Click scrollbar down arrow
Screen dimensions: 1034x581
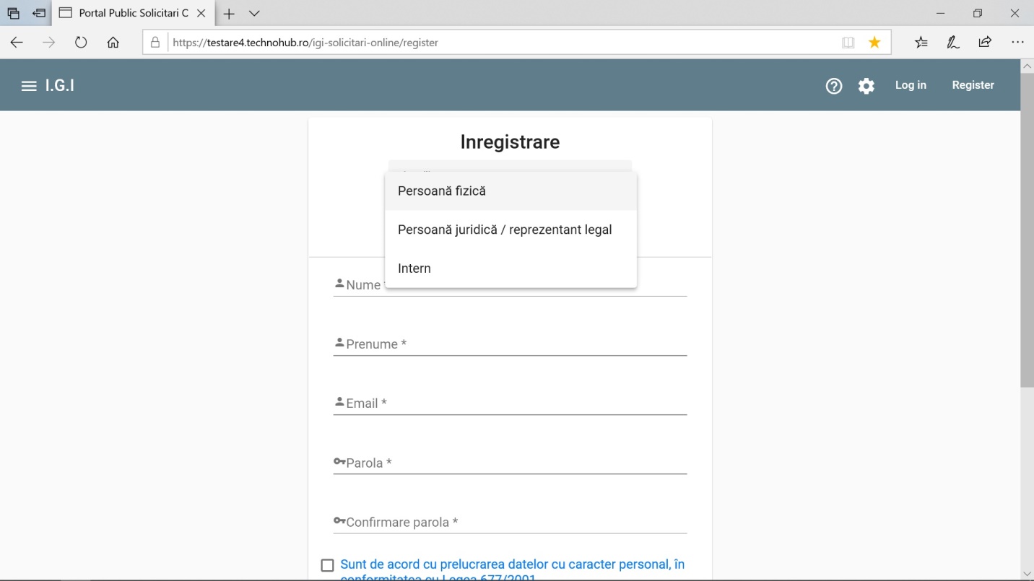pyautogui.click(x=1027, y=574)
